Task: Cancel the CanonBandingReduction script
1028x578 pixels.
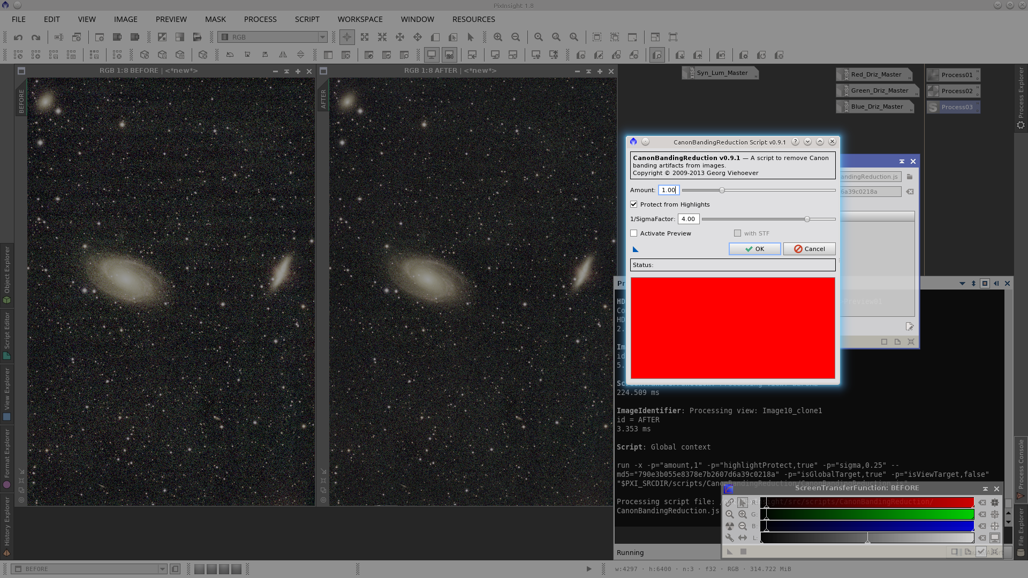Action: point(809,249)
